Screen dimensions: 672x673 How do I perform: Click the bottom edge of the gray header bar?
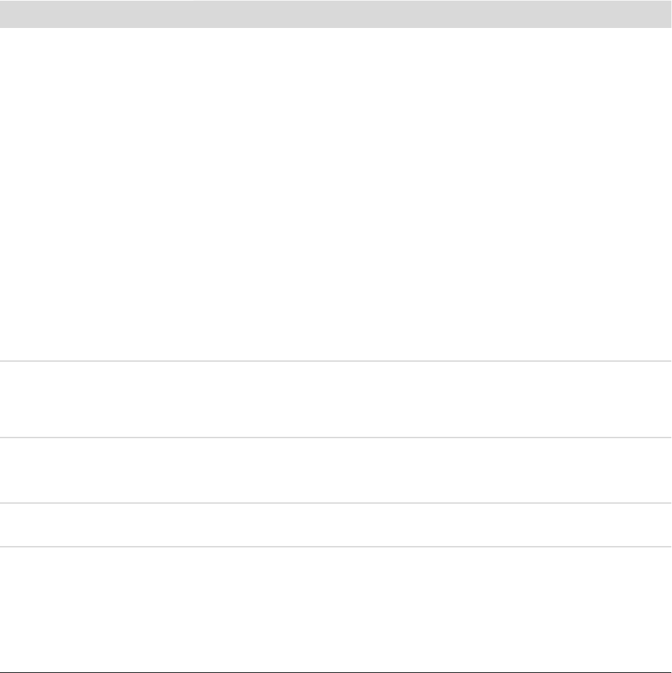coord(336,27)
